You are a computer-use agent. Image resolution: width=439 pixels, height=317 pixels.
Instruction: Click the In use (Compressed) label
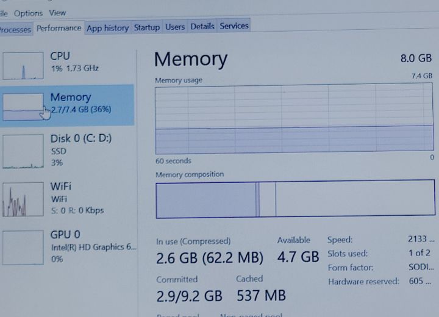pos(193,241)
